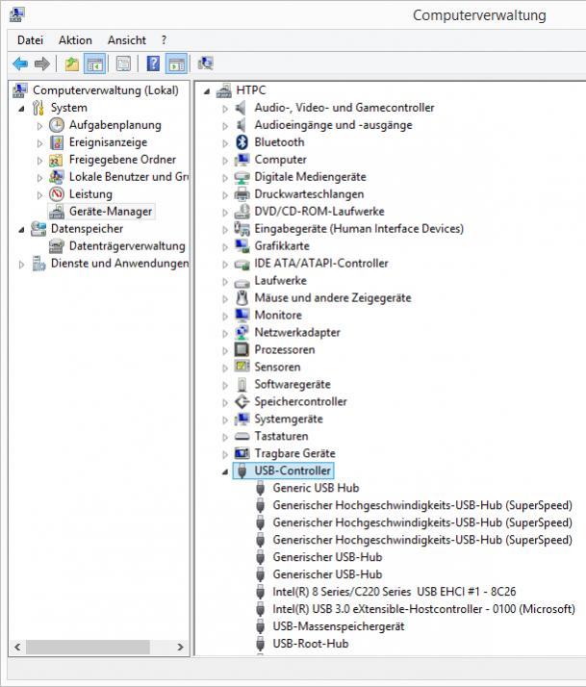The width and height of the screenshot is (586, 687).
Task: Click the Sensoren icon
Action: [242, 367]
